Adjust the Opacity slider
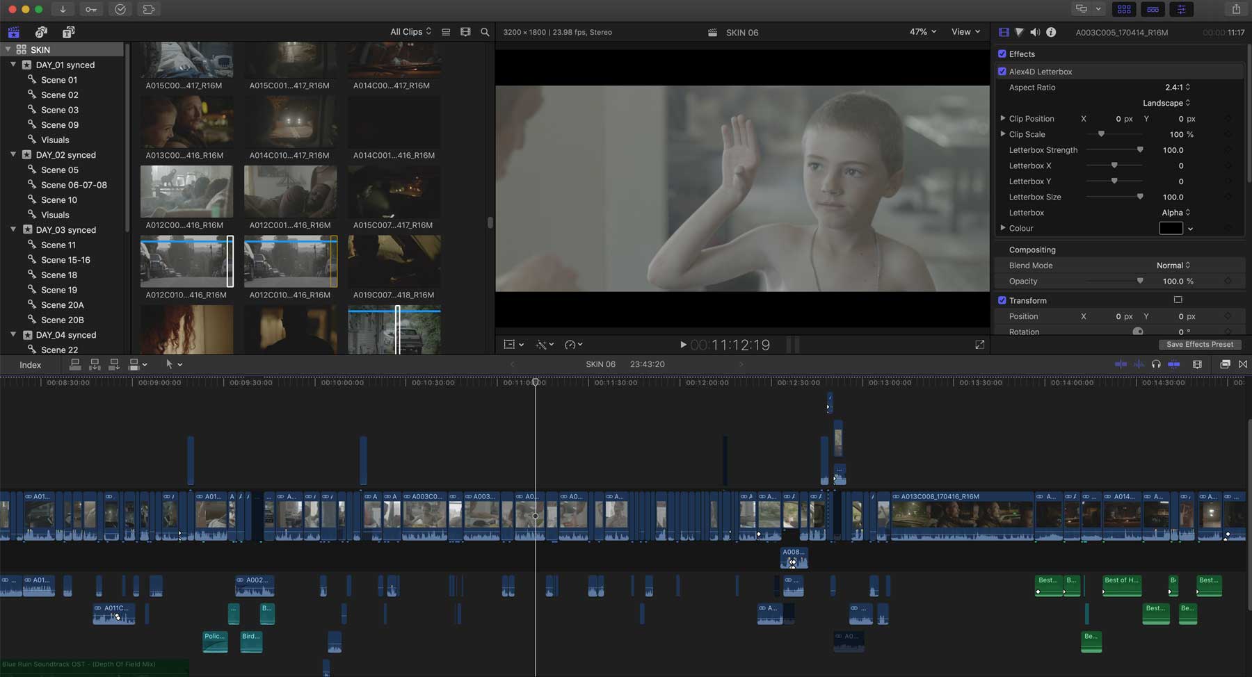 (x=1114, y=281)
